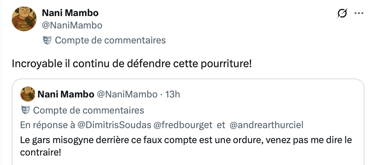
Task: Open quoted tweet via "Le gars misogyne" text
Action: tap(147, 141)
